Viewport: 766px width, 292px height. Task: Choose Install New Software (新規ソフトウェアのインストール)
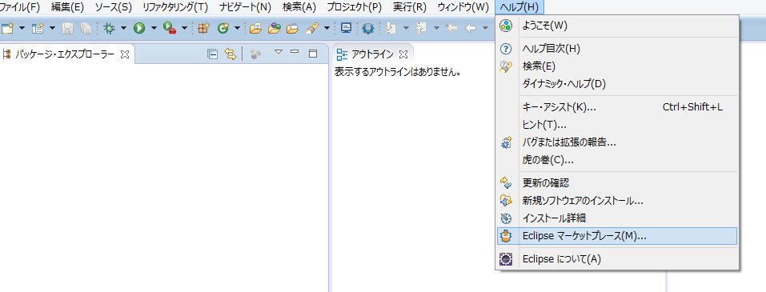tap(616, 201)
